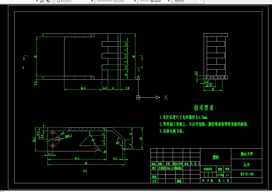
Task: Click the 更改文件号 header cell
Action: click(178, 164)
